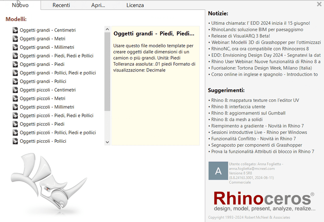Open tip: mappatura texture con l'editor UV
The height and width of the screenshot is (222, 324).
[x=255, y=100]
